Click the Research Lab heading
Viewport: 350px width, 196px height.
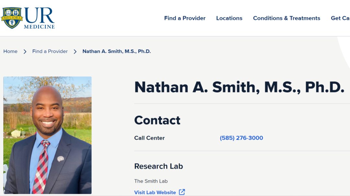(158, 166)
